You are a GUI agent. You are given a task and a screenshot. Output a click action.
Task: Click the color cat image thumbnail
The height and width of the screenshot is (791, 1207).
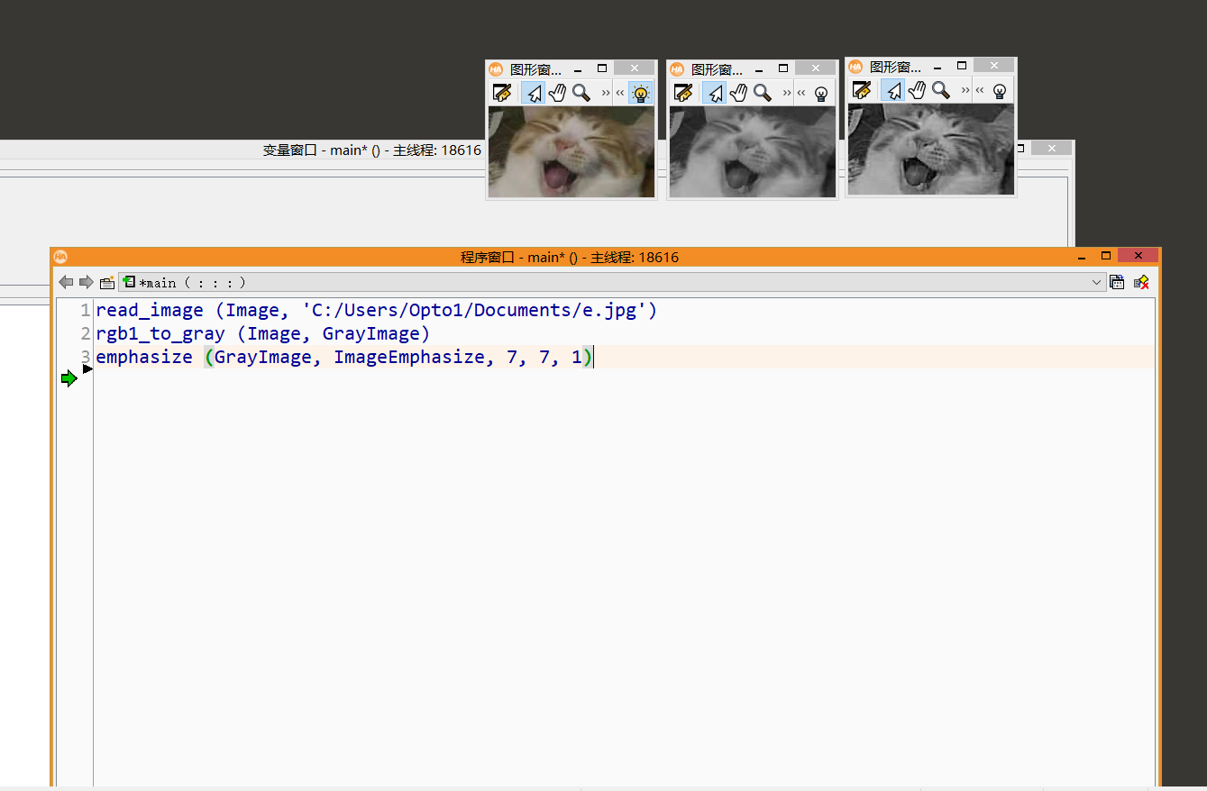pyautogui.click(x=571, y=151)
